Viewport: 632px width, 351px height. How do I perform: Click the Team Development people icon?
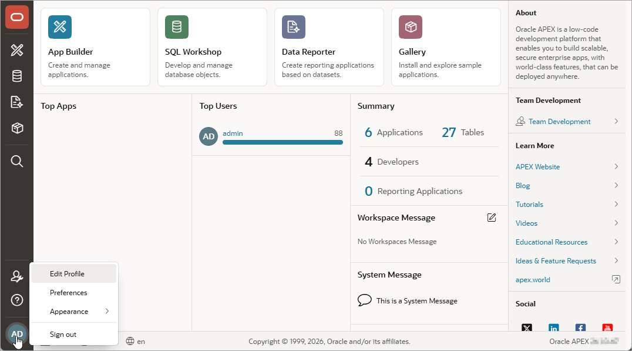click(520, 122)
